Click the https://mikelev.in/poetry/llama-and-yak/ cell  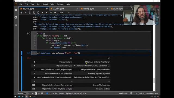click(57, 89)
